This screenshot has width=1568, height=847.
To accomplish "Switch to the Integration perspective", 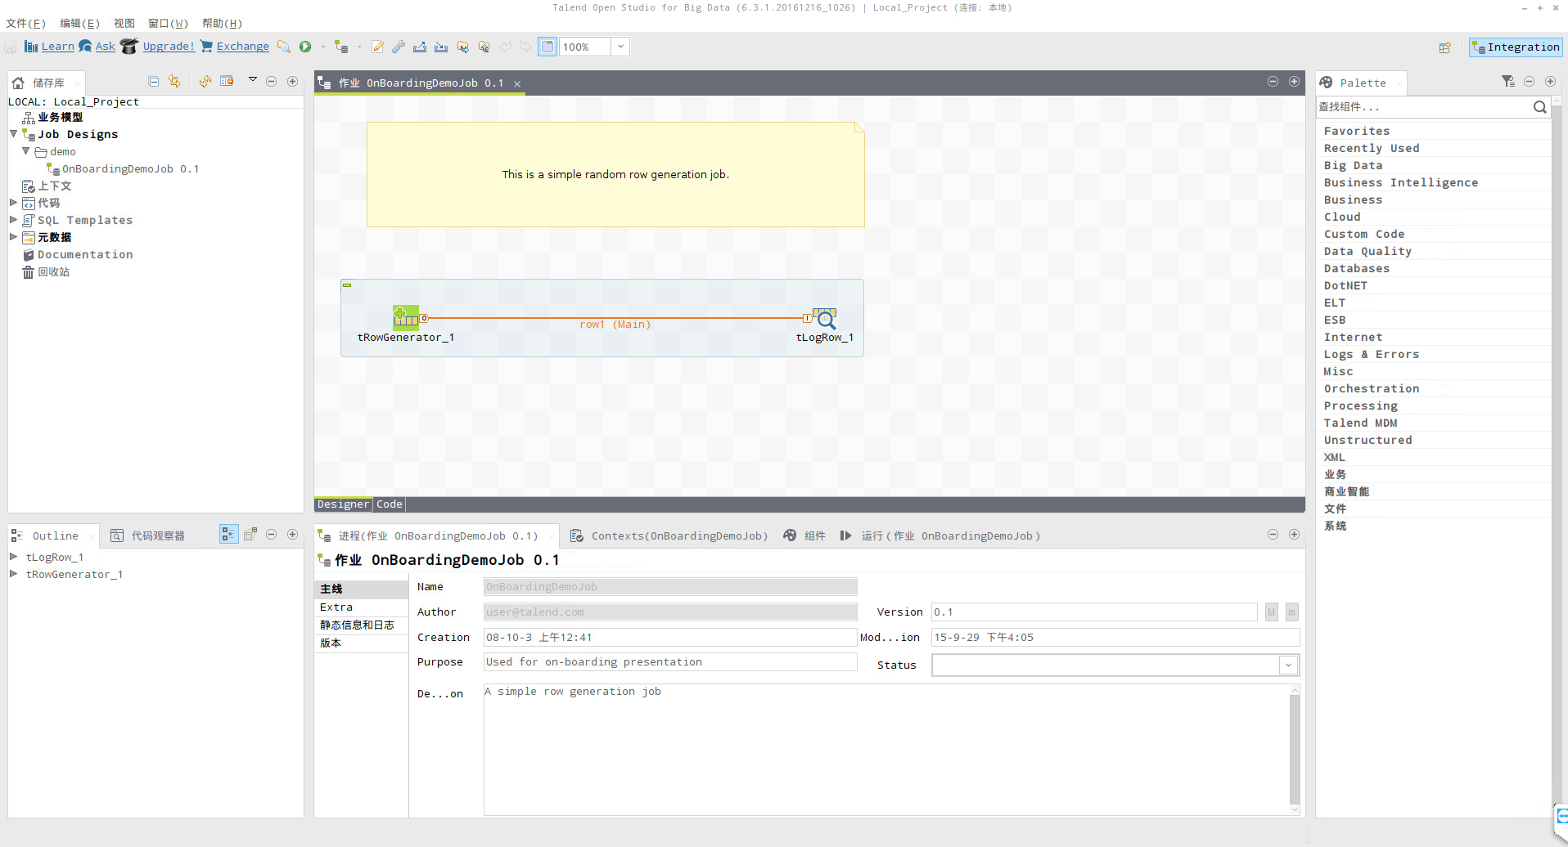I will (1516, 47).
